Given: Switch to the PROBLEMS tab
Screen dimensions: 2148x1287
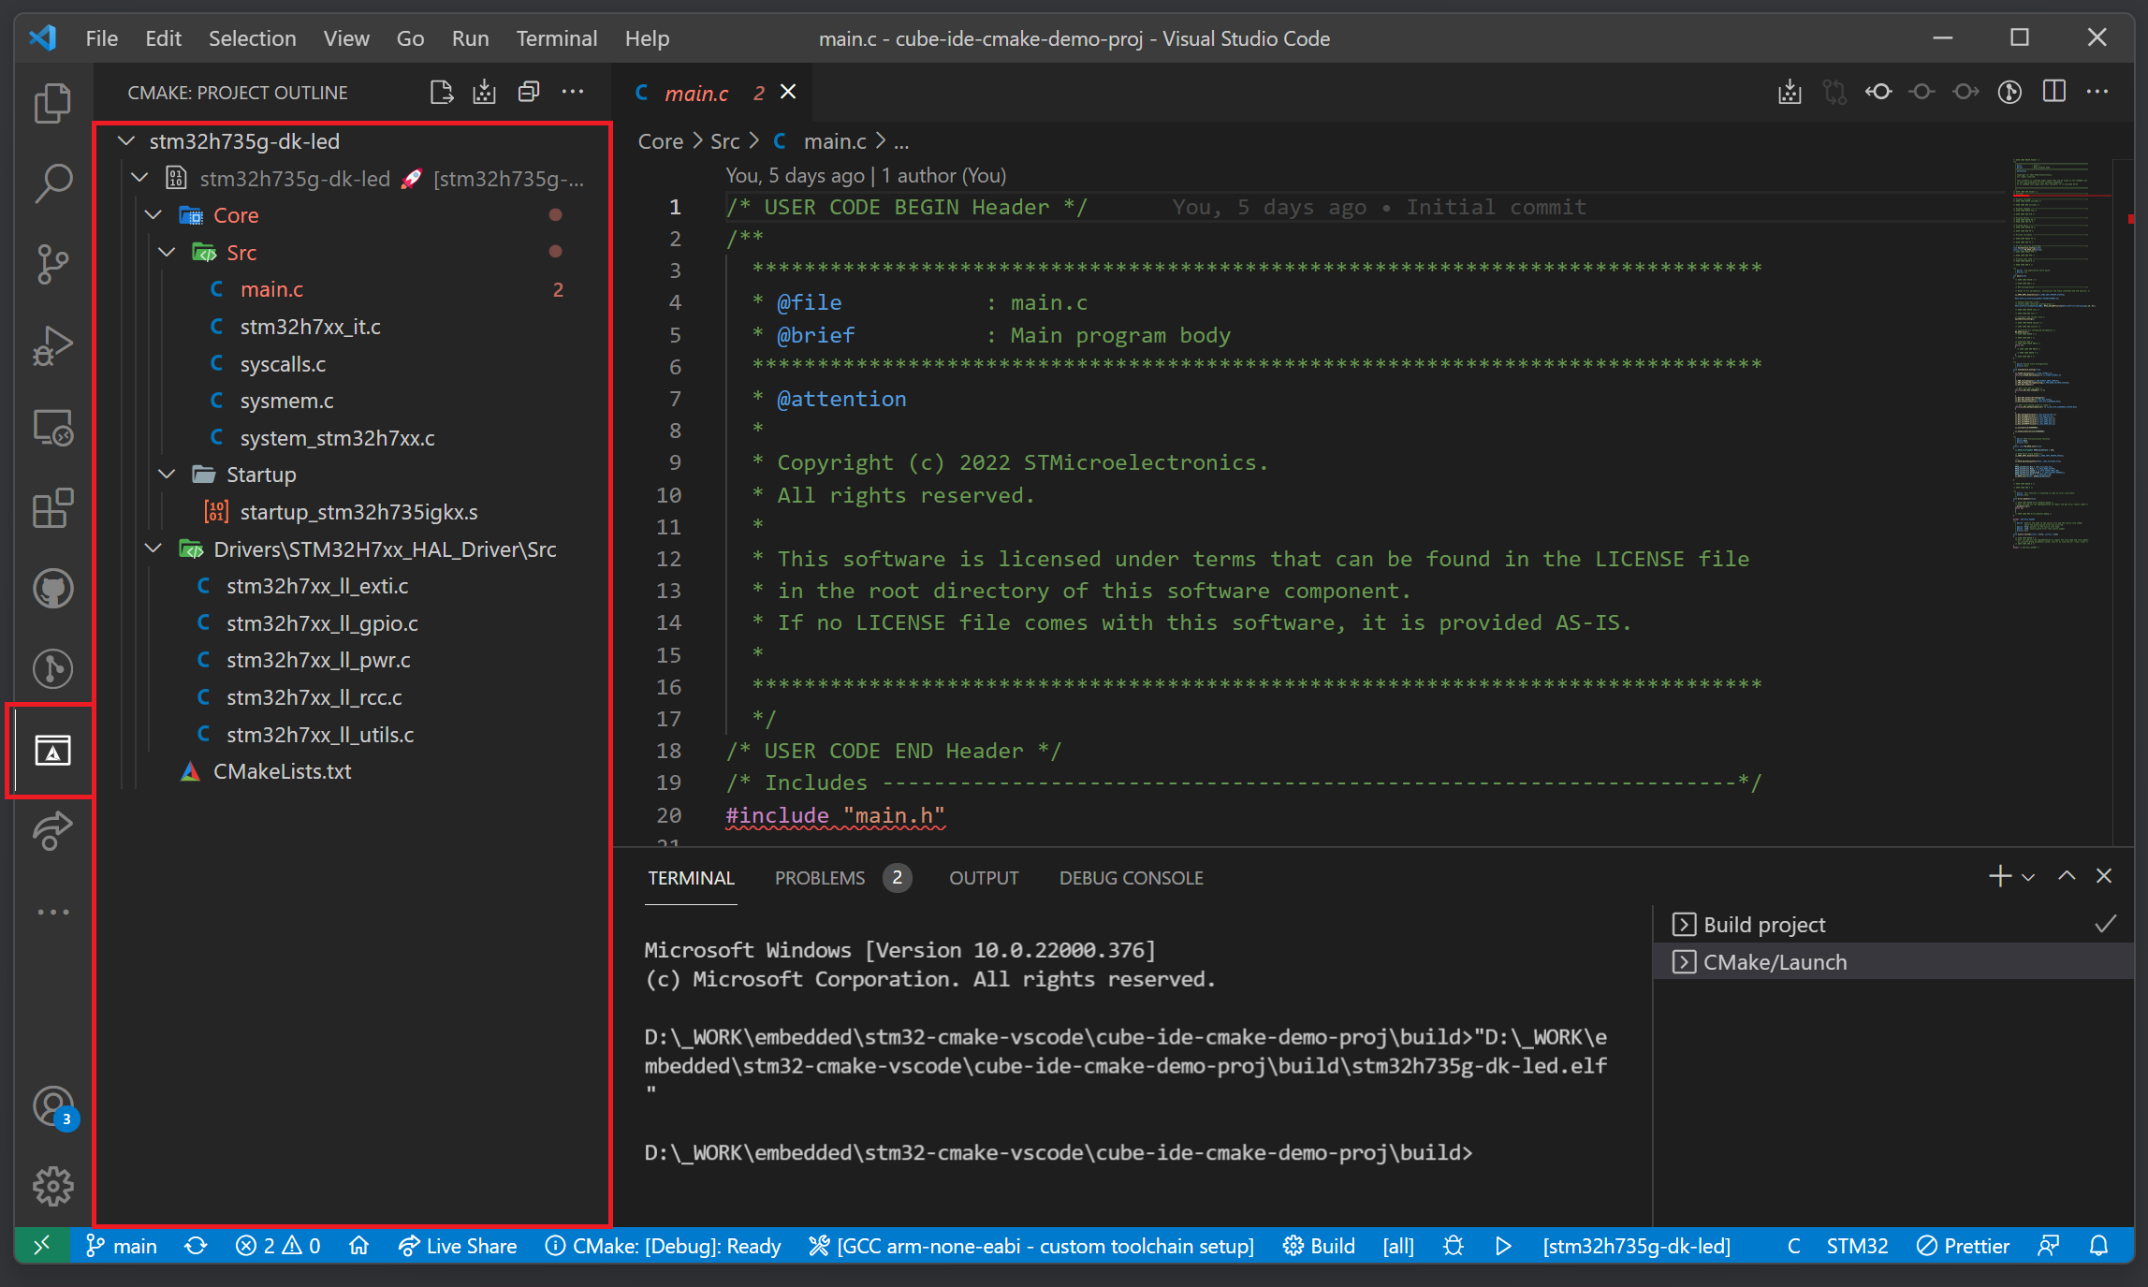Looking at the screenshot, I should pos(820,878).
